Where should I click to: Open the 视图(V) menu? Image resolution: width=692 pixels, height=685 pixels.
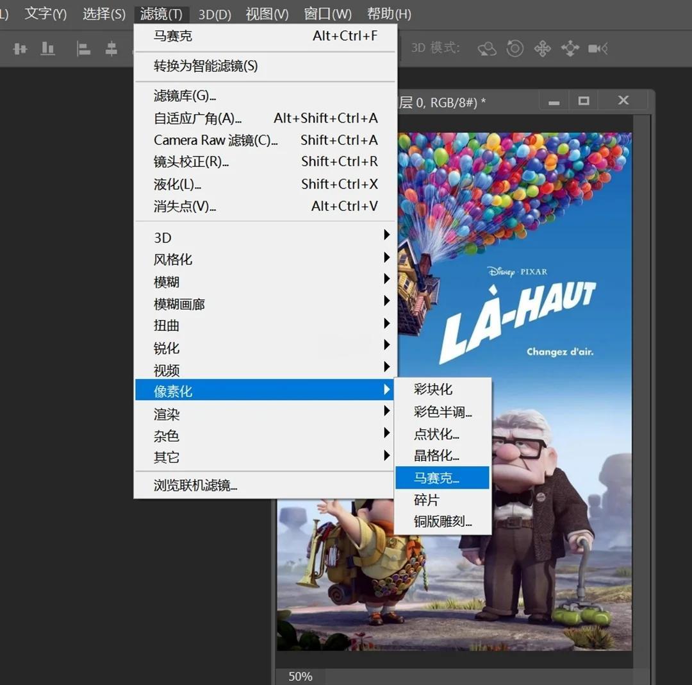[267, 13]
